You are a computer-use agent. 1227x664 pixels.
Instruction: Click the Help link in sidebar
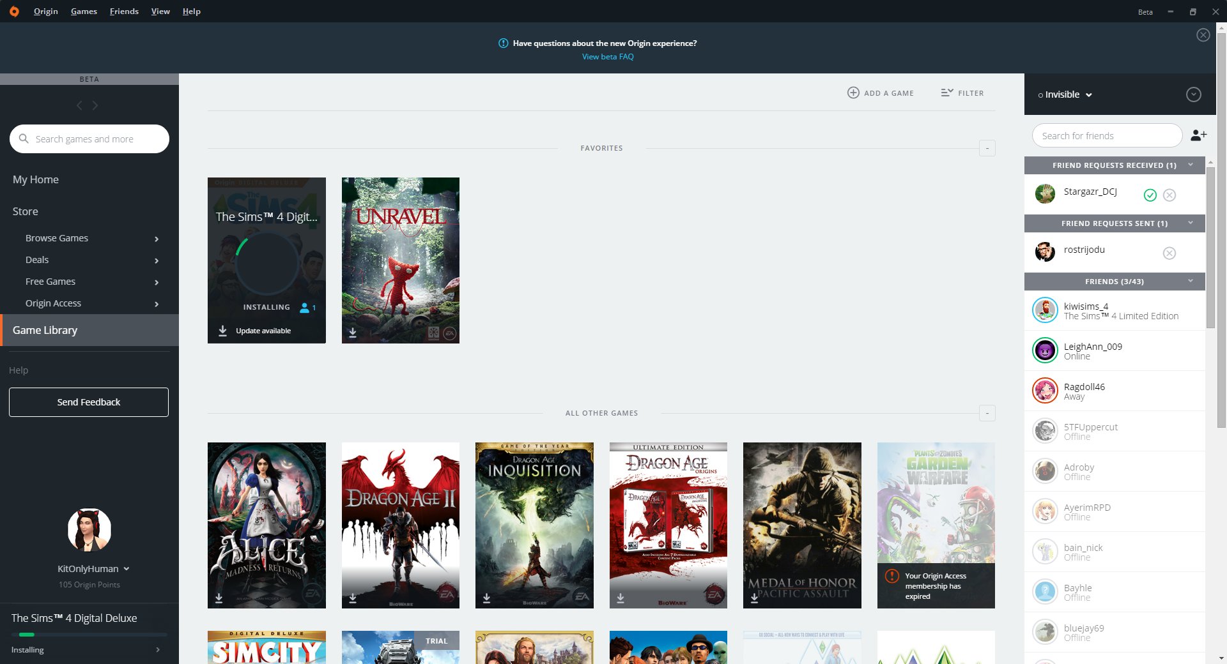click(19, 370)
